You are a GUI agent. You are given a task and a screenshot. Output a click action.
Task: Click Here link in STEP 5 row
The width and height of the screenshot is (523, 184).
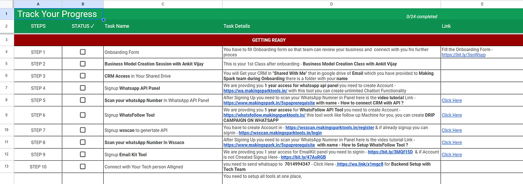coord(452,100)
